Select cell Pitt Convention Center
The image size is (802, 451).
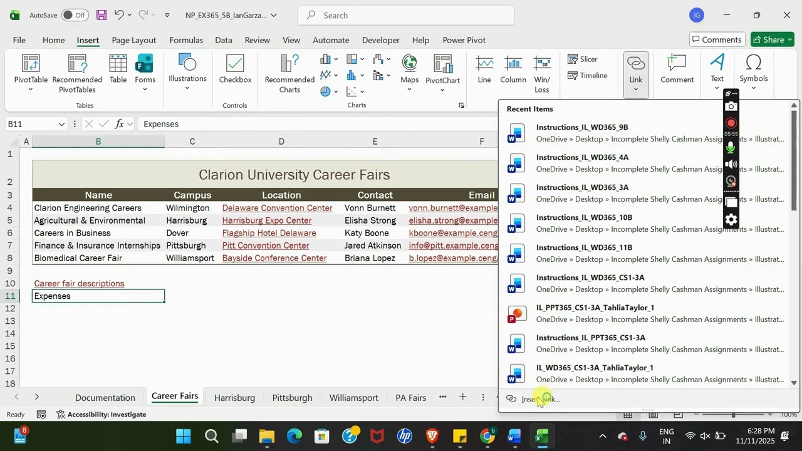coord(281,246)
